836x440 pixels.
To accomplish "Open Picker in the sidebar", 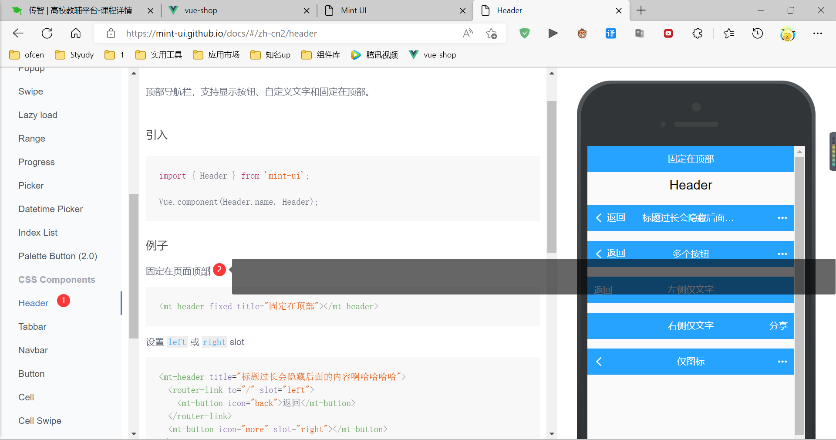I will (31, 186).
